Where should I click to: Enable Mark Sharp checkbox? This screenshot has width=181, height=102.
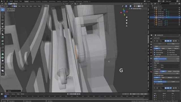tap(168, 53)
